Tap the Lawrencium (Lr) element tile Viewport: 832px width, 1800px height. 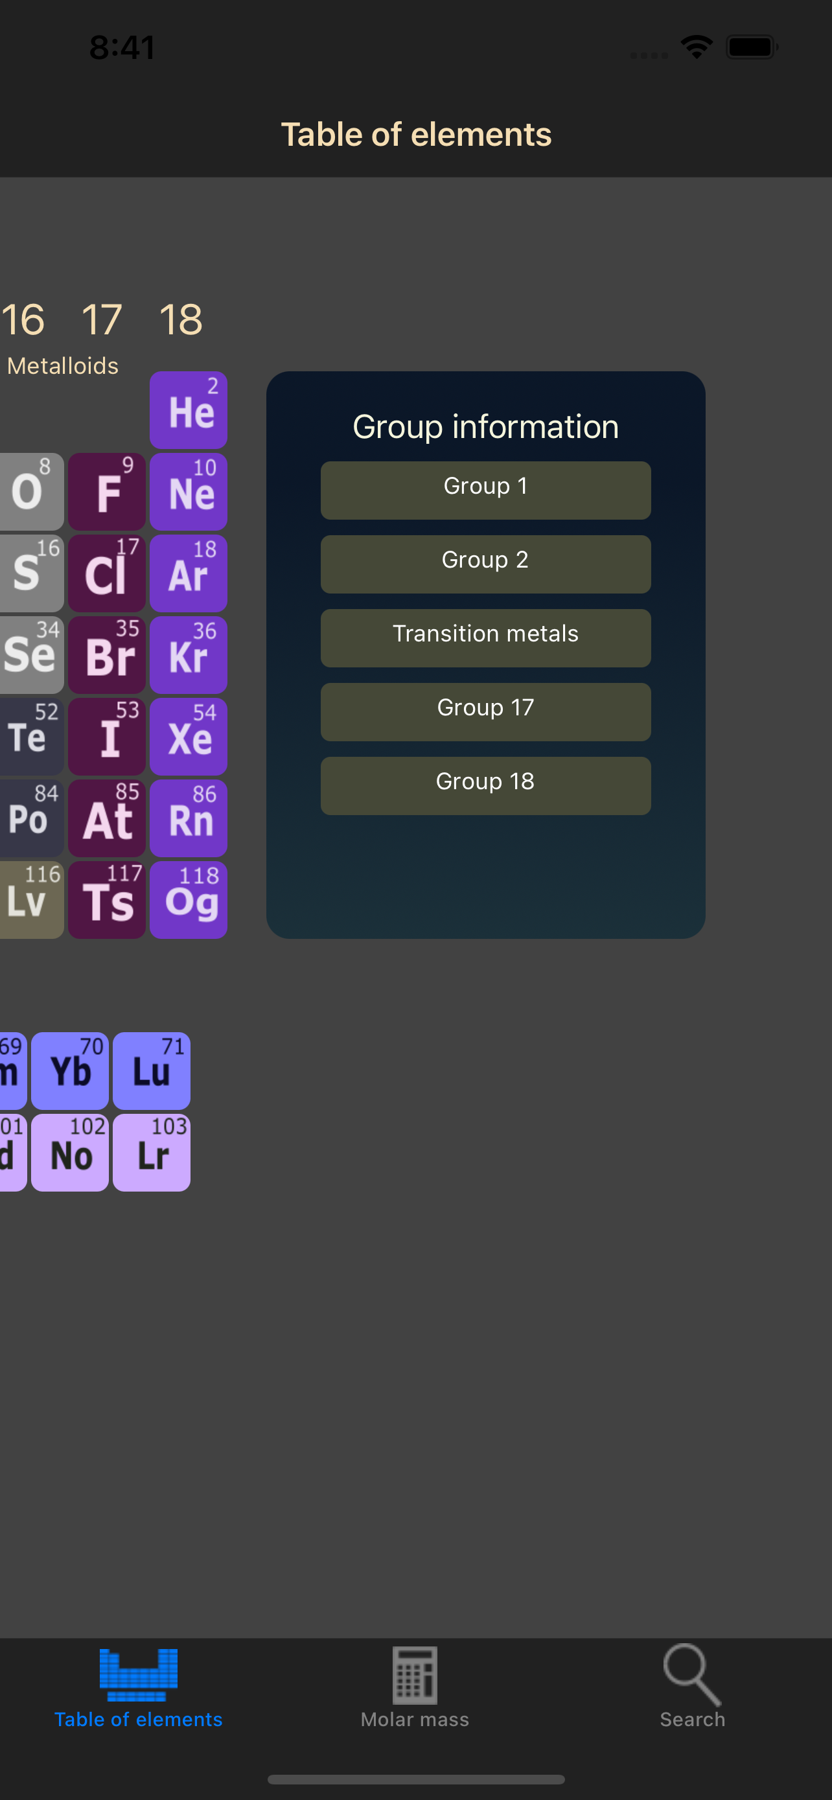(x=152, y=1153)
